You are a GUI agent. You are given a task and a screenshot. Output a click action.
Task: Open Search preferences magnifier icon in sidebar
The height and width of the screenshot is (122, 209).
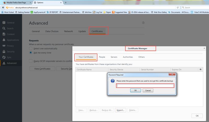coord(4,28)
